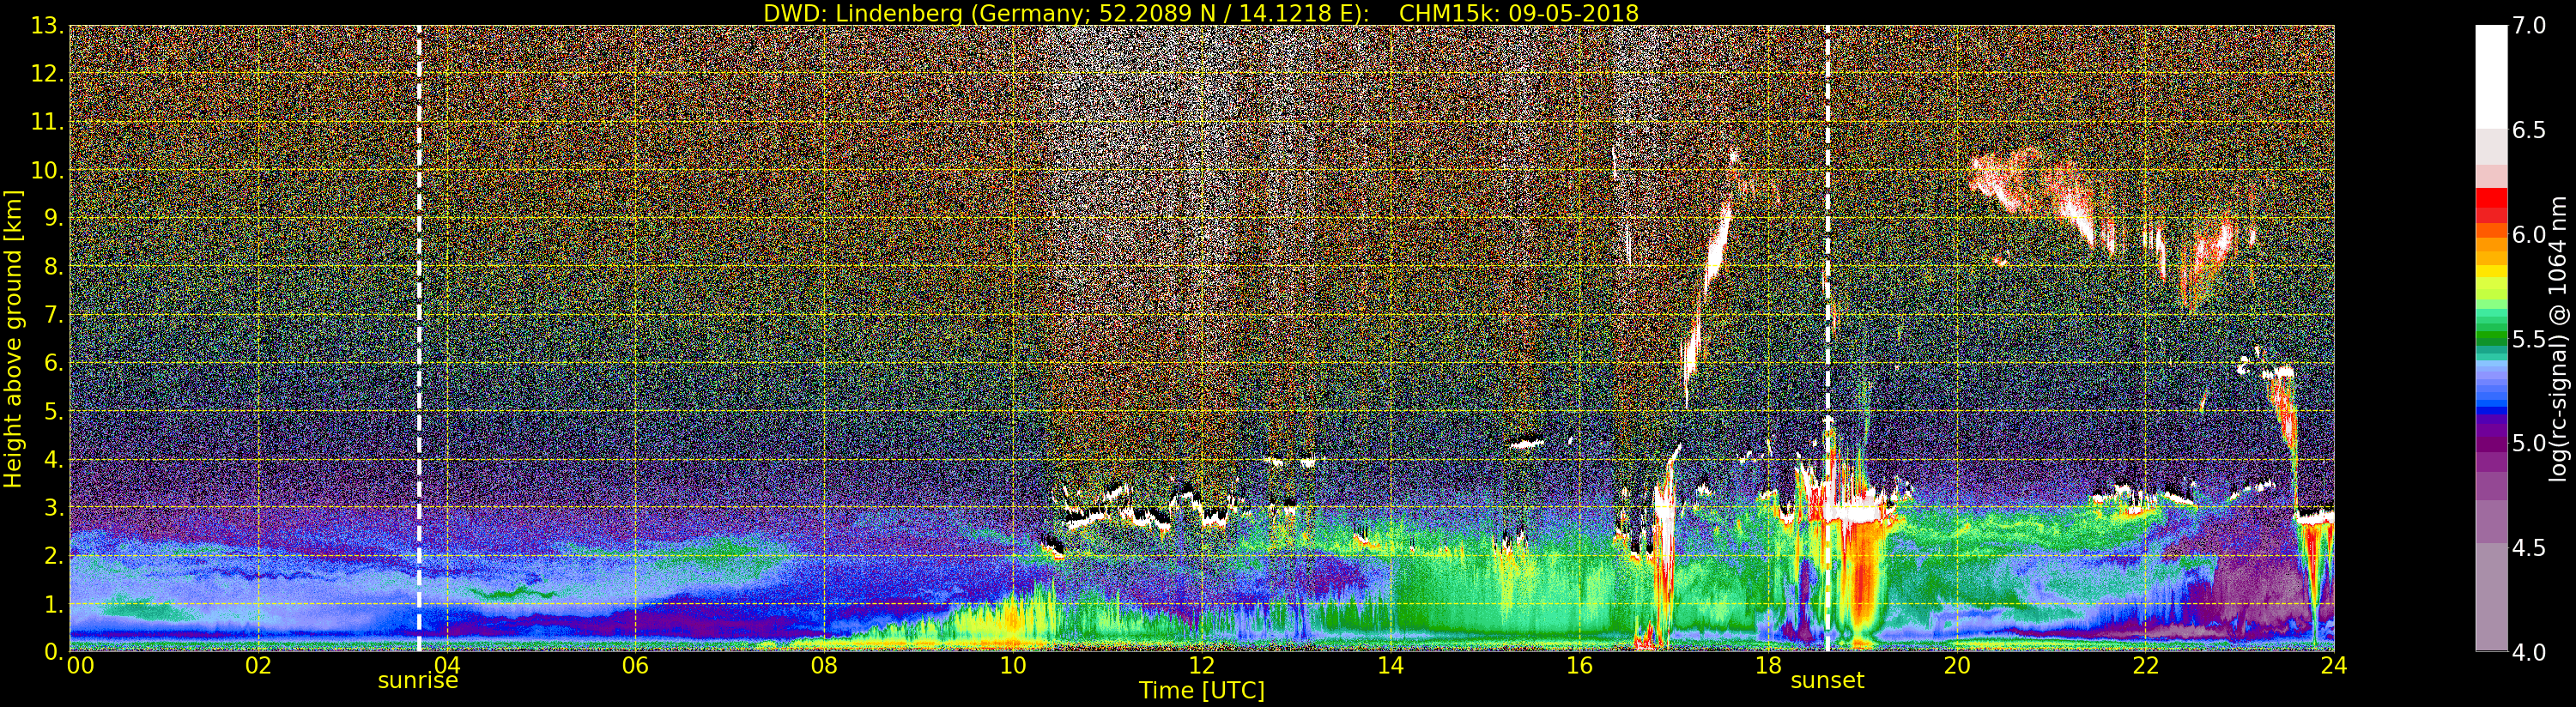Click the '6.0' colorbar tick label
The image size is (2576, 707).
(x=2529, y=234)
